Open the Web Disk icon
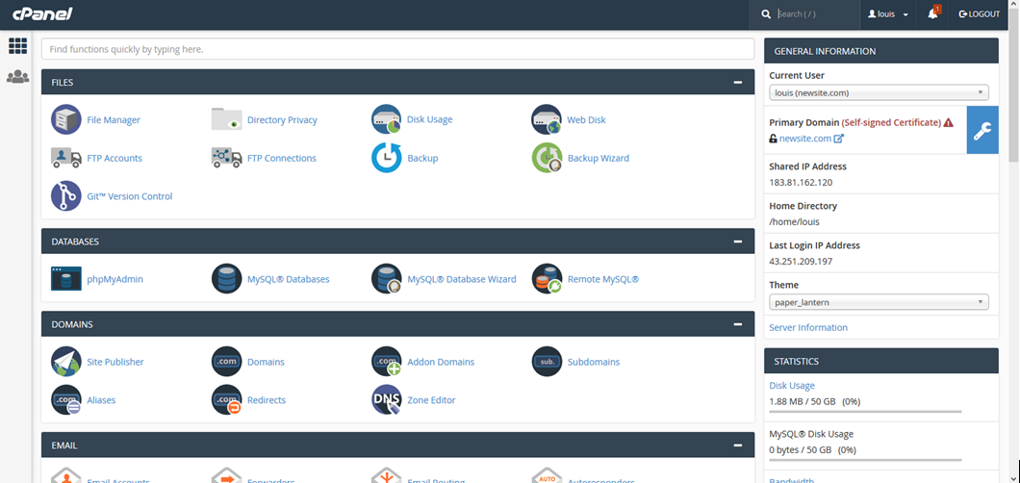1020x483 pixels. 547,119
